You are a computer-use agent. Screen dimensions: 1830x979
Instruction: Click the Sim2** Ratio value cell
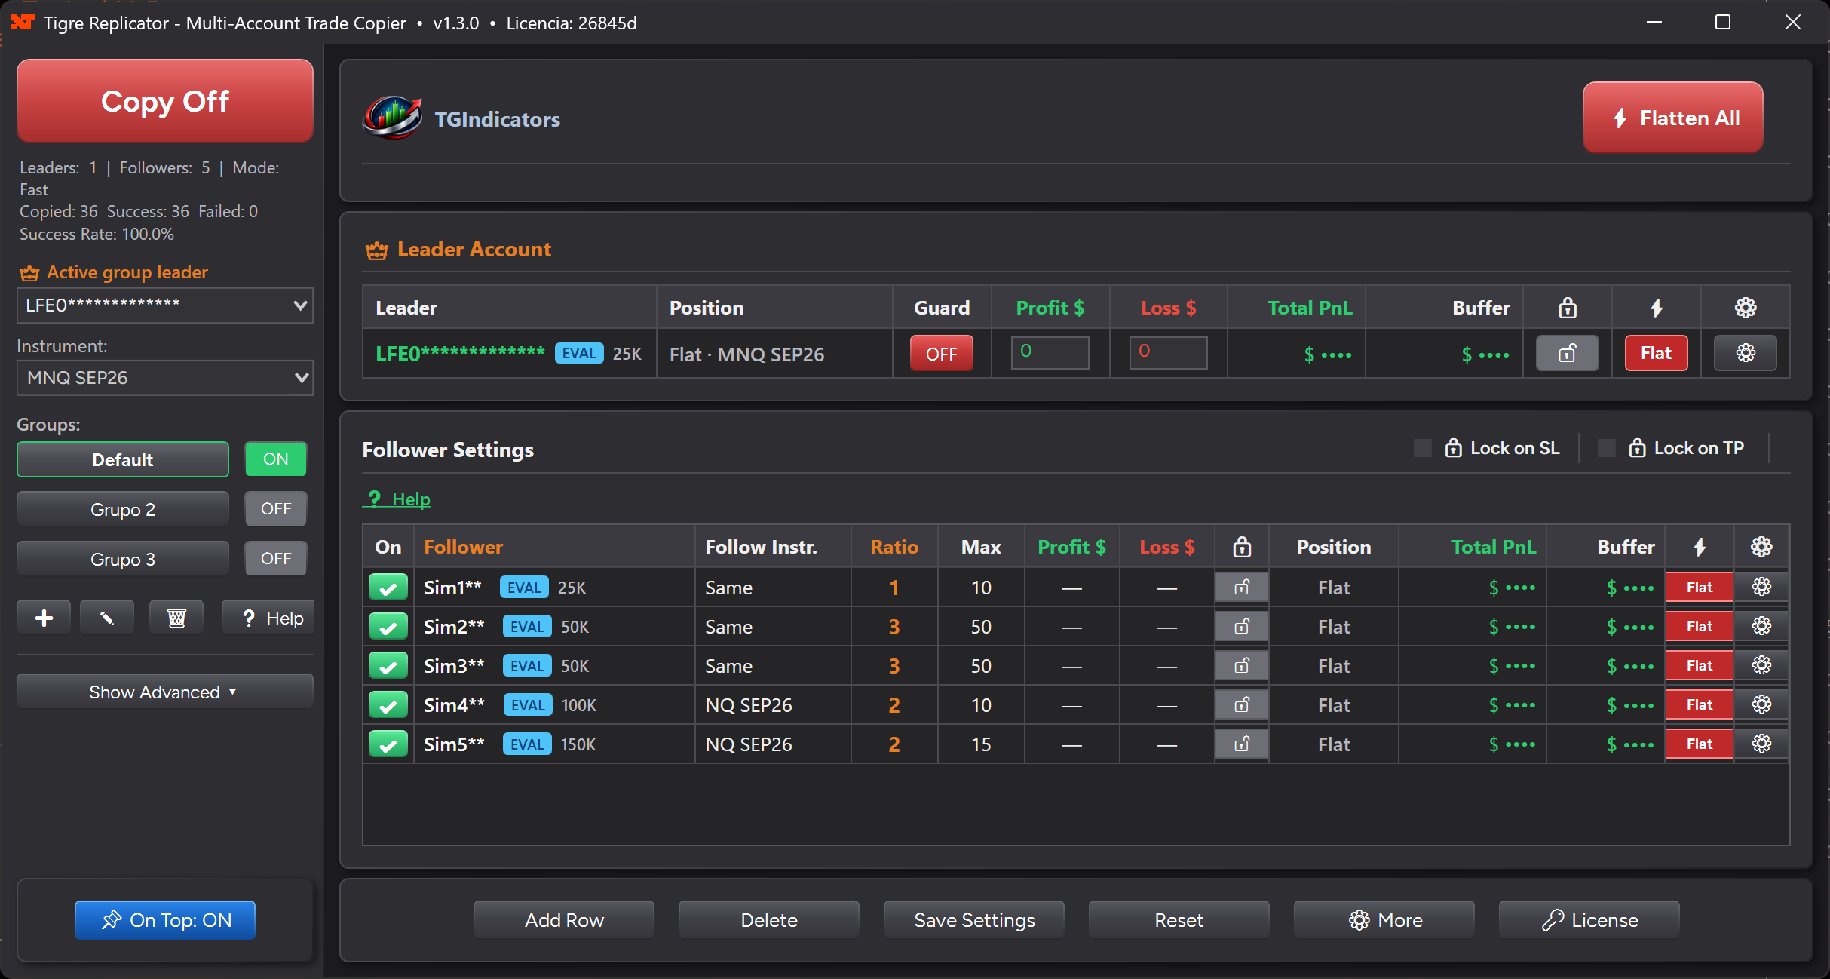tap(894, 627)
